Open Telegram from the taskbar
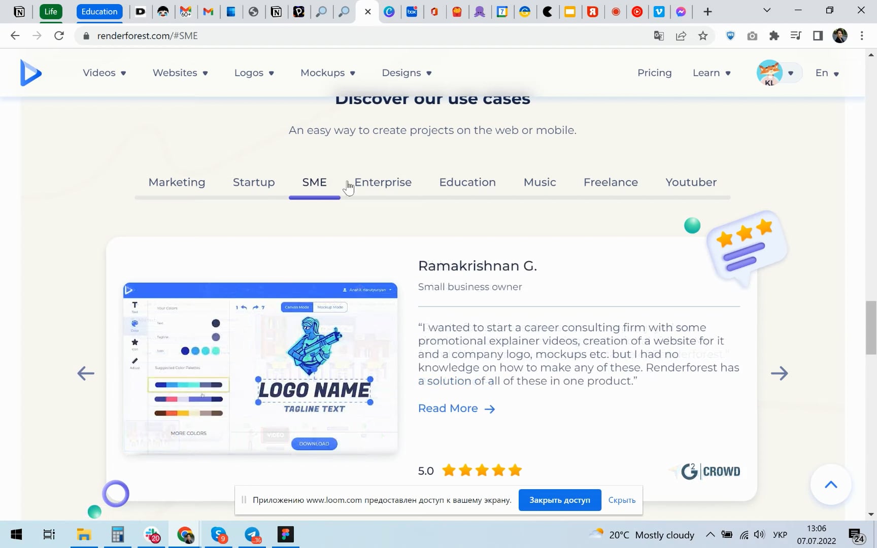The height and width of the screenshot is (548, 877). (x=253, y=534)
